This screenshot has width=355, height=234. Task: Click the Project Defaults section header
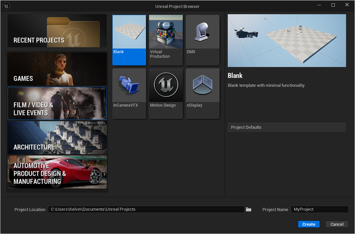click(287, 127)
